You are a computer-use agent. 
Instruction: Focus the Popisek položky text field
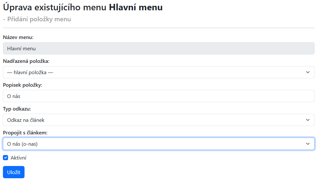(158, 96)
